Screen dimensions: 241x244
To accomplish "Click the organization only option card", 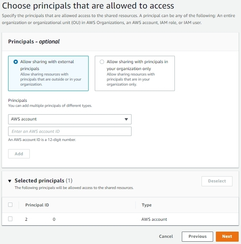I will [135, 74].
